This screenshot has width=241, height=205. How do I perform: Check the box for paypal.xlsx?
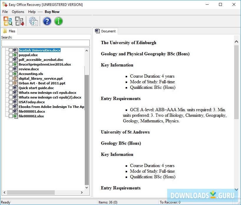(11, 55)
